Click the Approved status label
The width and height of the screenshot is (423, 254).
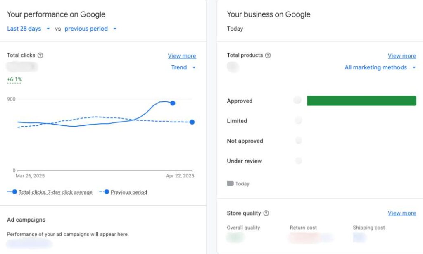[x=240, y=101]
